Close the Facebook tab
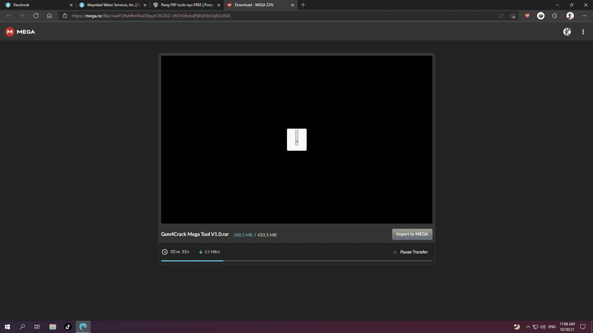 tap(71, 5)
